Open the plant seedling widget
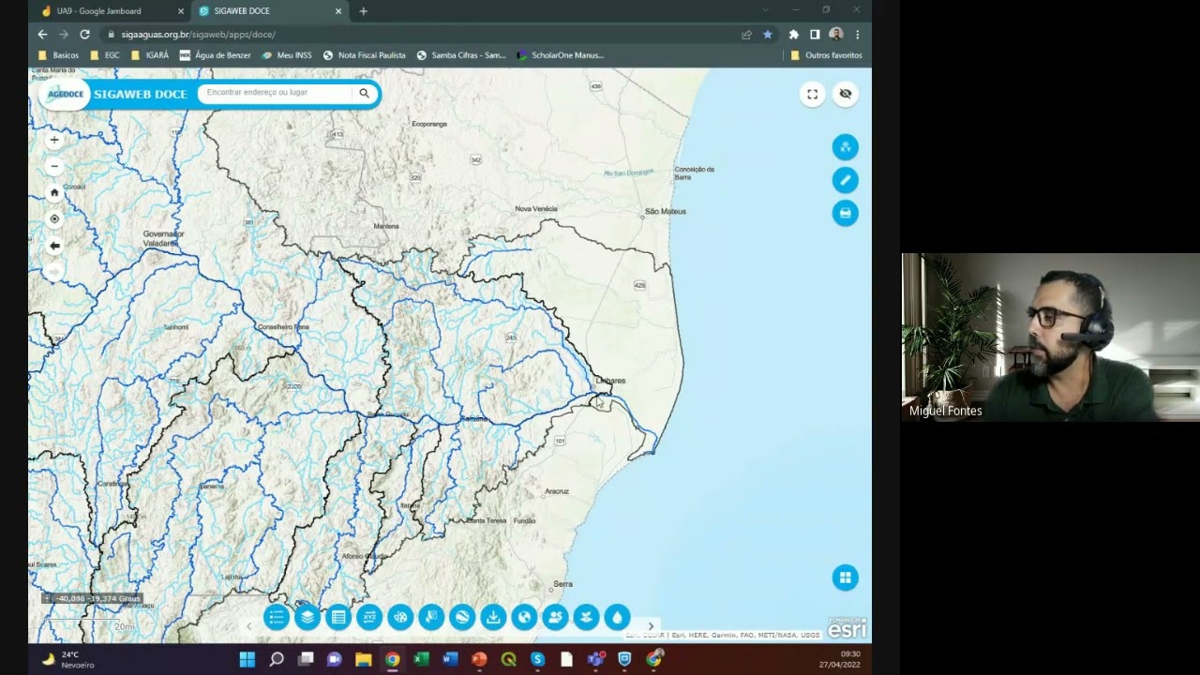This screenshot has width=1200, height=675. click(x=586, y=617)
